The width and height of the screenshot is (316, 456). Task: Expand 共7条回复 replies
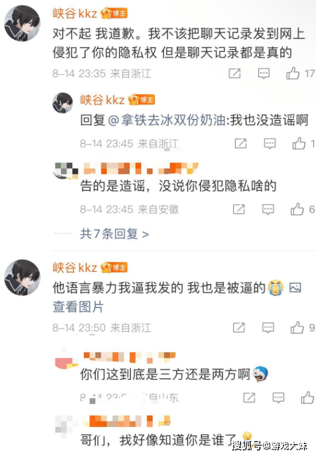click(x=115, y=234)
